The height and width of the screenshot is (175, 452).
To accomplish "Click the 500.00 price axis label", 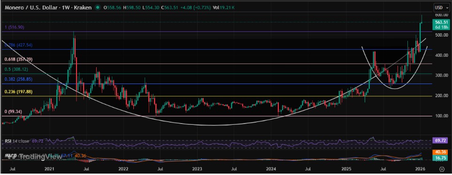I will [x=442, y=35].
